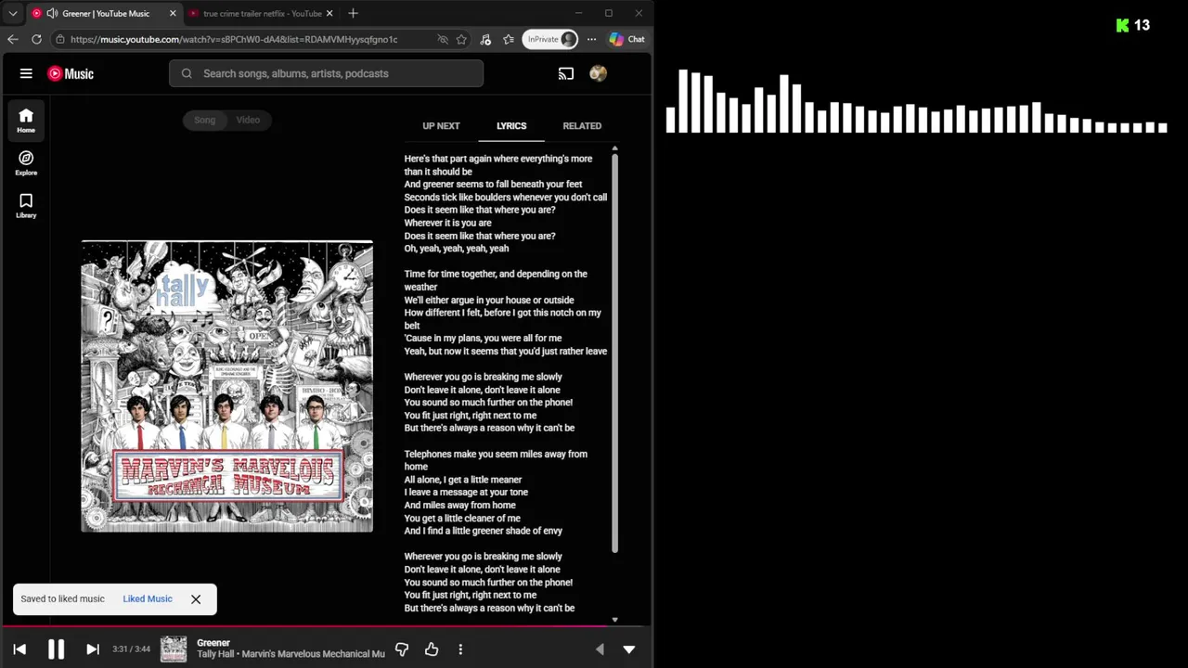1188x668 pixels.
Task: Click the lyrics panel scrollbar
Action: click(x=613, y=353)
